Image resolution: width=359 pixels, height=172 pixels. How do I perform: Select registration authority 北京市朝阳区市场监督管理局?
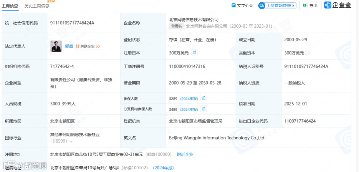(196, 121)
